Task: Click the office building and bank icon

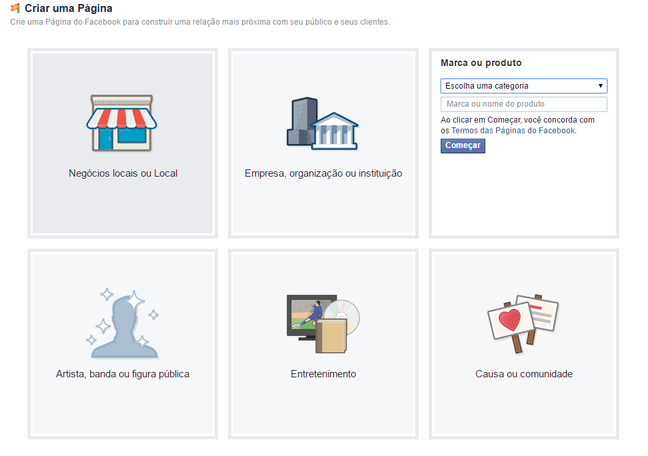Action: click(323, 123)
